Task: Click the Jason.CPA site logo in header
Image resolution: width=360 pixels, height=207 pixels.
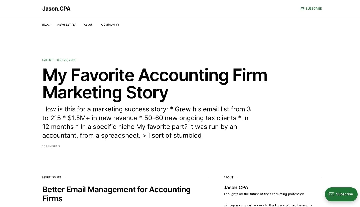Action: pos(56,9)
